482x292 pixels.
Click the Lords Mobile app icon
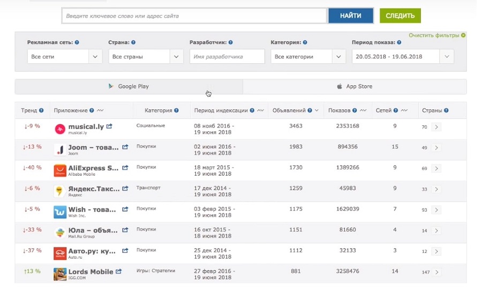coord(60,274)
